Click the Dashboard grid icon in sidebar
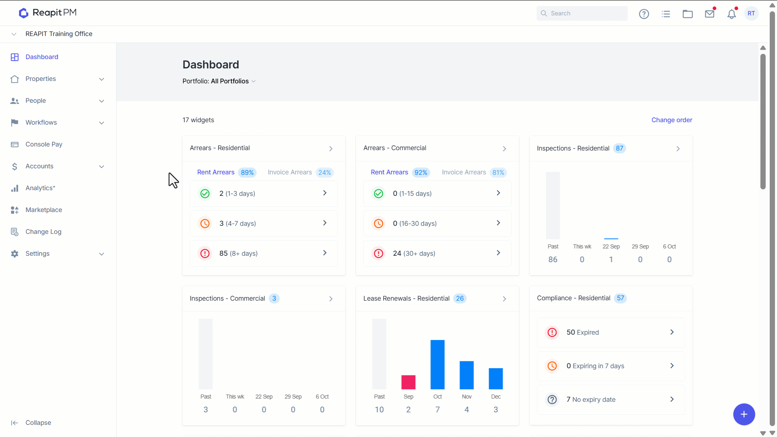 point(15,57)
